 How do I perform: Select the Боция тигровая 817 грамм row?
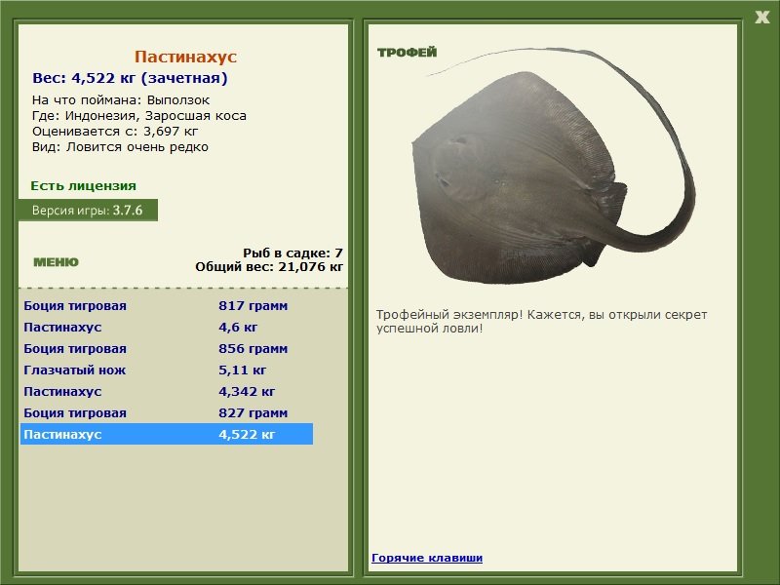(x=166, y=305)
